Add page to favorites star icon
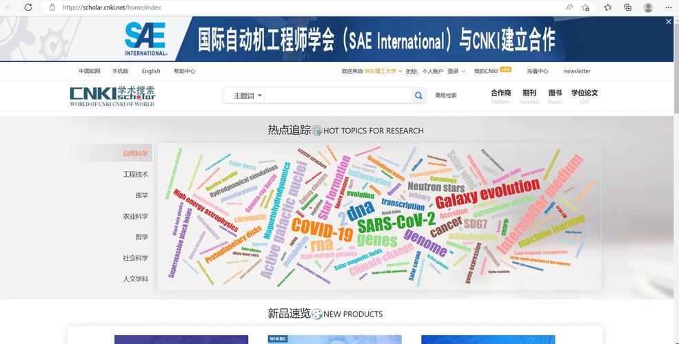This screenshot has width=679, height=344. tap(585, 8)
